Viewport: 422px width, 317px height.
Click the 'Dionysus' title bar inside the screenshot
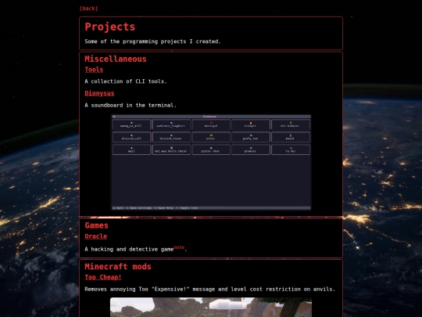pos(211,117)
